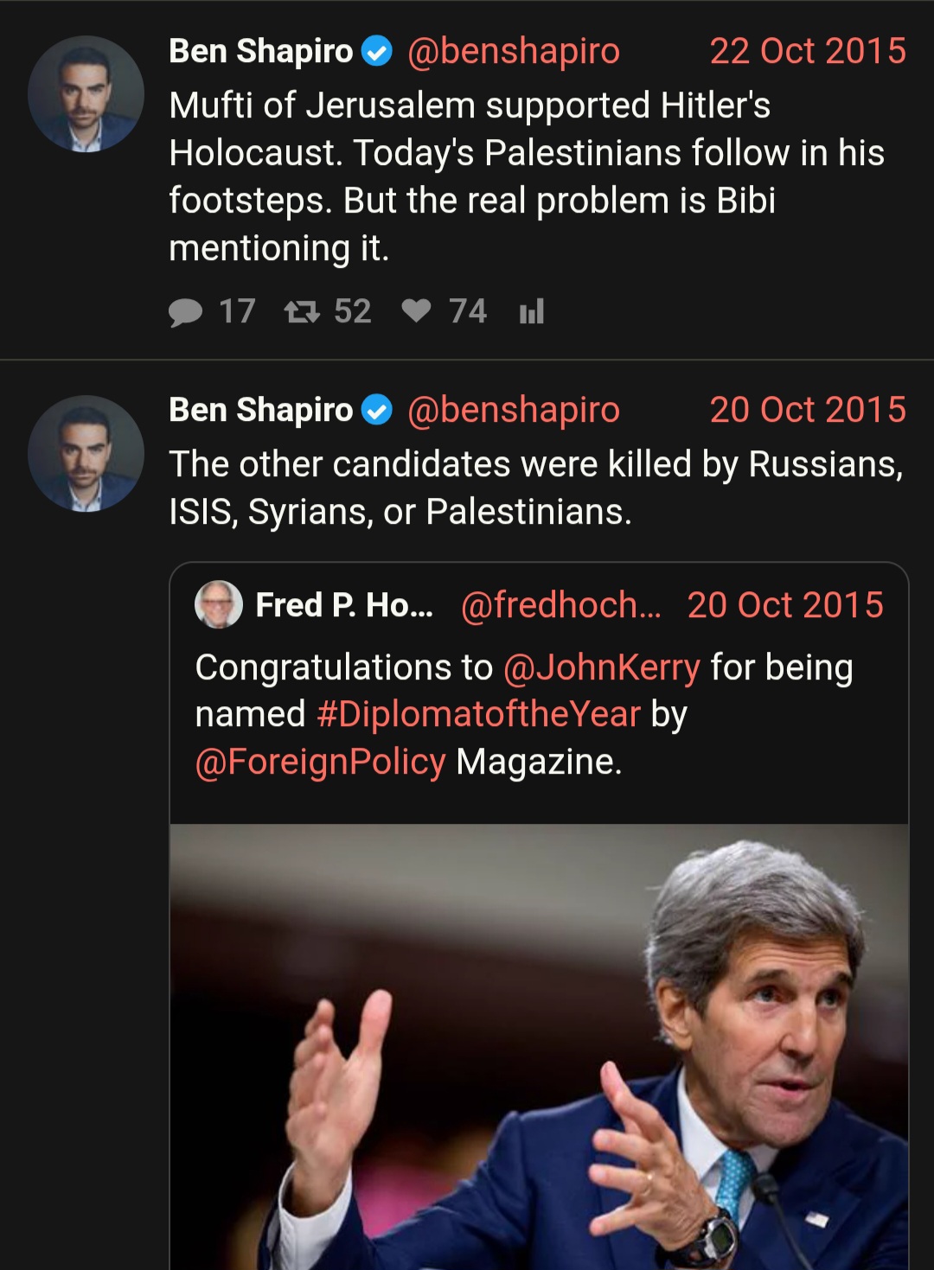Open profile picture on second tweet
934x1270 pixels.
[86, 454]
